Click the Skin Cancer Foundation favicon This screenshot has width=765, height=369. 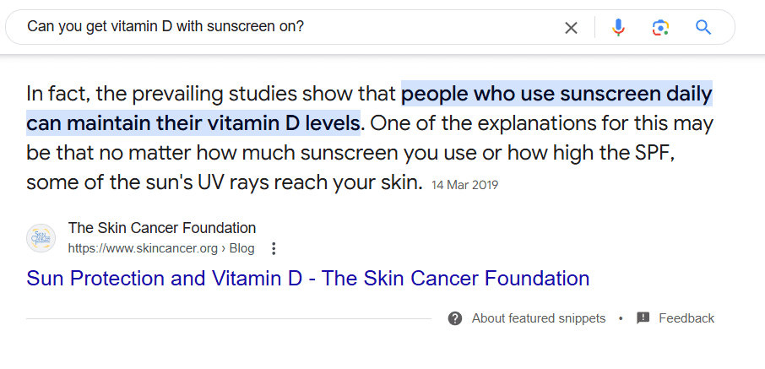[x=41, y=238]
